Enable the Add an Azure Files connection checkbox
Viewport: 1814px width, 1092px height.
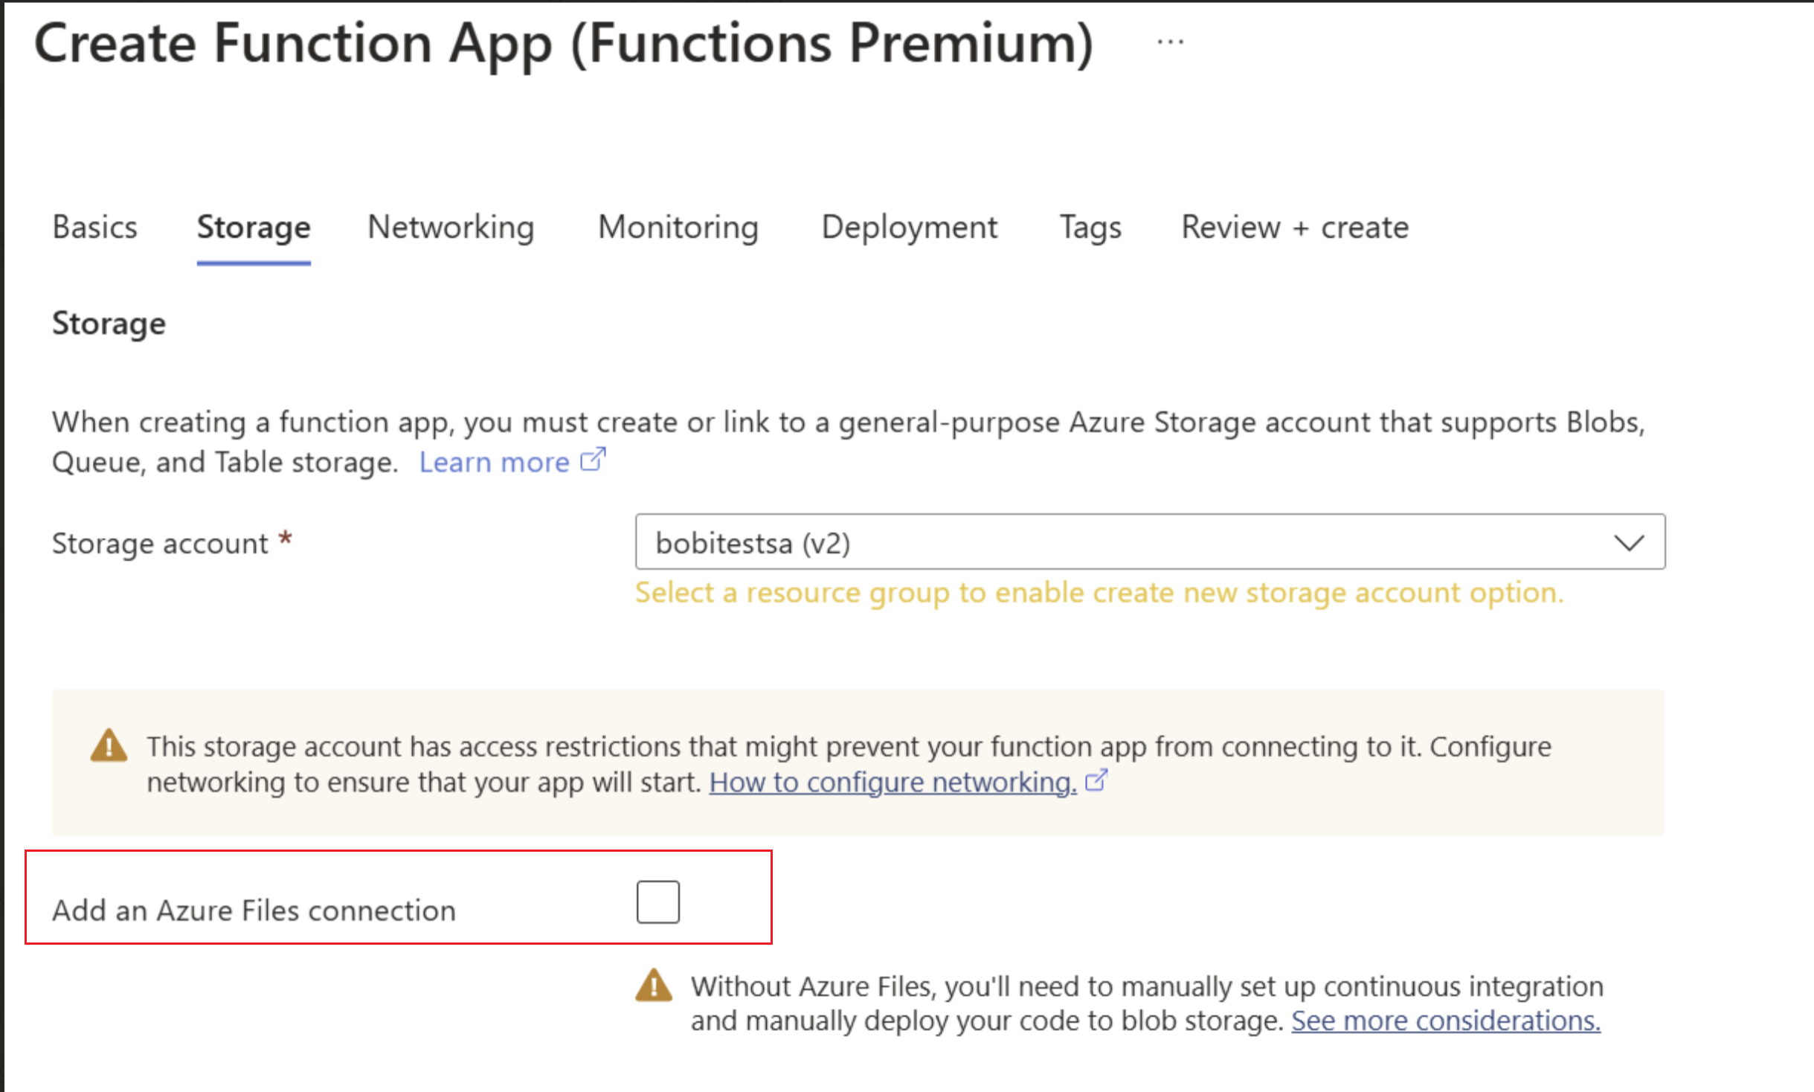(657, 902)
